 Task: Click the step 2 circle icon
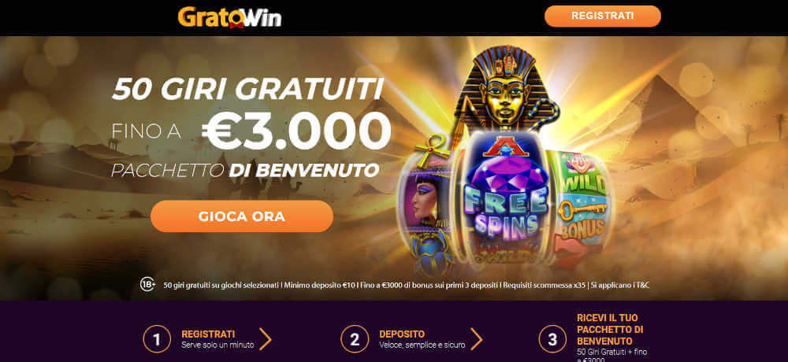(x=355, y=339)
